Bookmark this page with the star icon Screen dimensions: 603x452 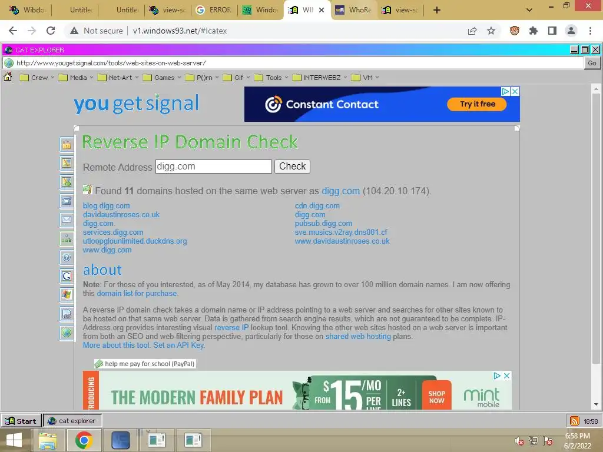click(x=491, y=31)
